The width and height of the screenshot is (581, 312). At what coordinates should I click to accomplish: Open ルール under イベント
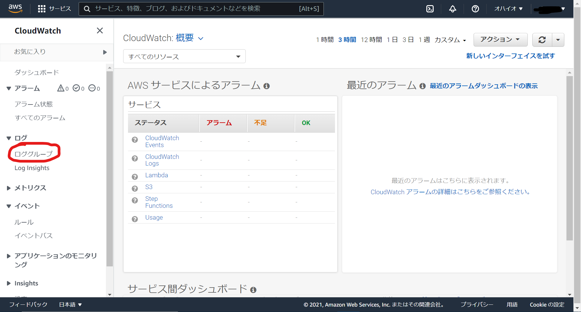click(24, 222)
